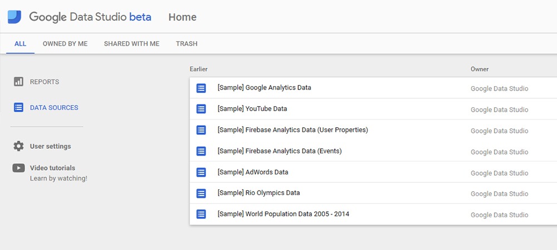
Task: Click the 'Learn by watching!' subtitle
Action: click(x=58, y=178)
